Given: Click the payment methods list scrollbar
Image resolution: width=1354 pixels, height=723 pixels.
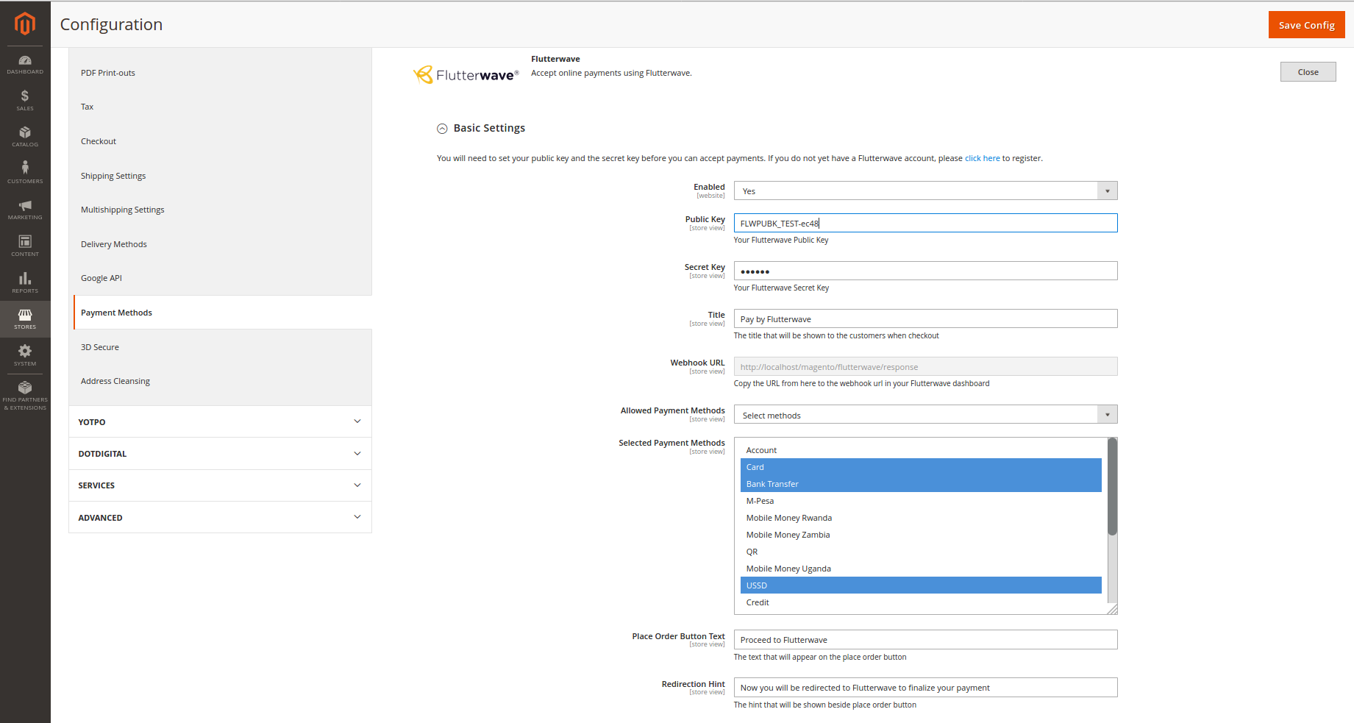Looking at the screenshot, I should (1112, 487).
